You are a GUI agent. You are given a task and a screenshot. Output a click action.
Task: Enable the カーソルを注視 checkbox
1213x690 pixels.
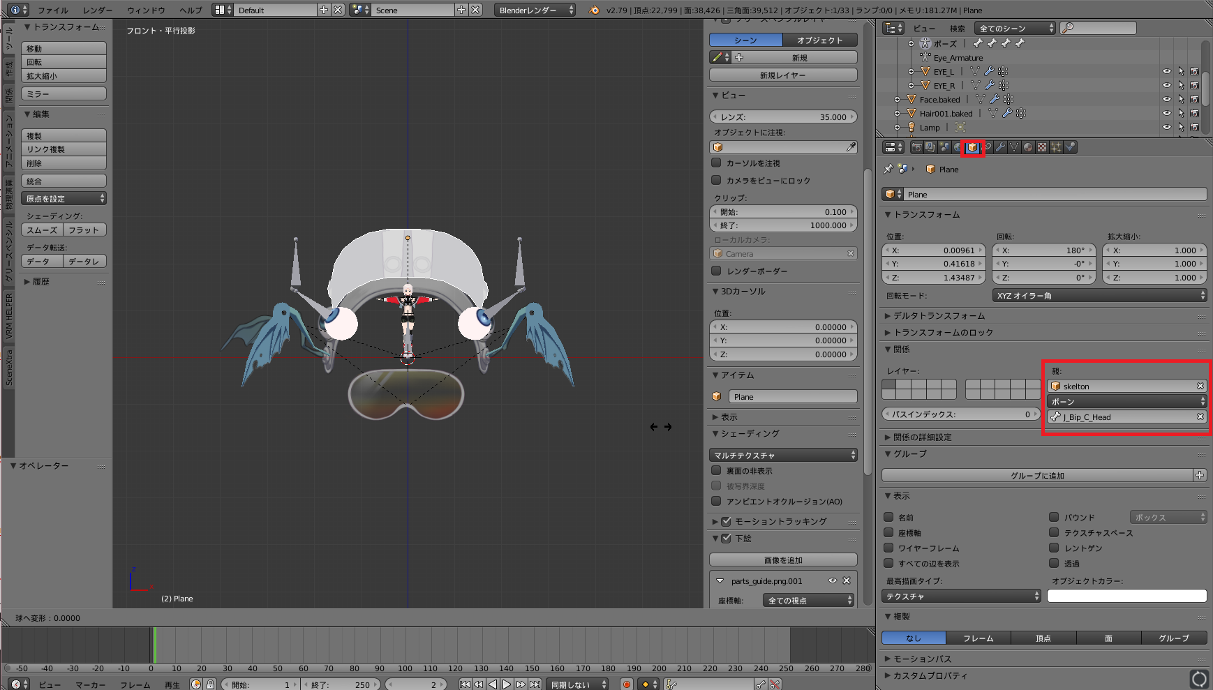tap(716, 163)
